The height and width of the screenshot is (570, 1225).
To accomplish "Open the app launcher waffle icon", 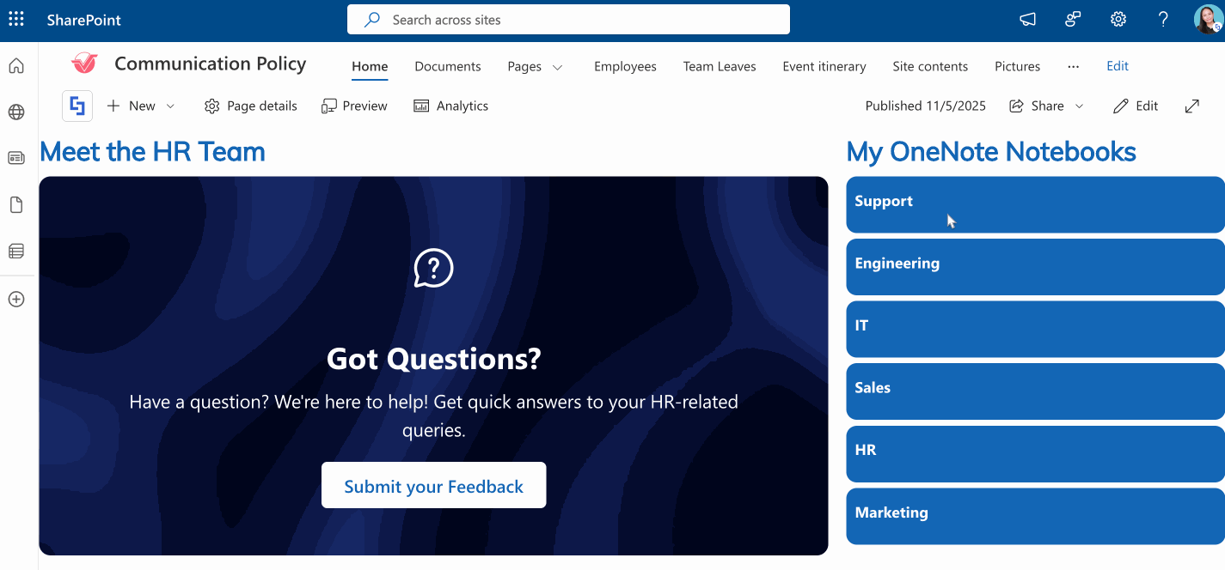I will [x=16, y=19].
